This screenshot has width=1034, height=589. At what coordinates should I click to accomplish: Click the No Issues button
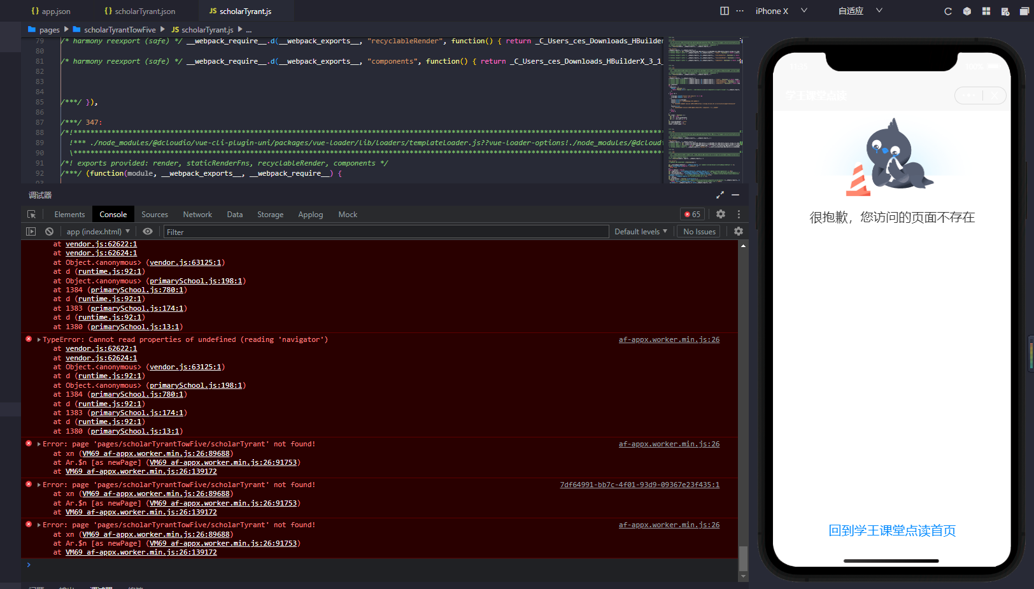[699, 232]
